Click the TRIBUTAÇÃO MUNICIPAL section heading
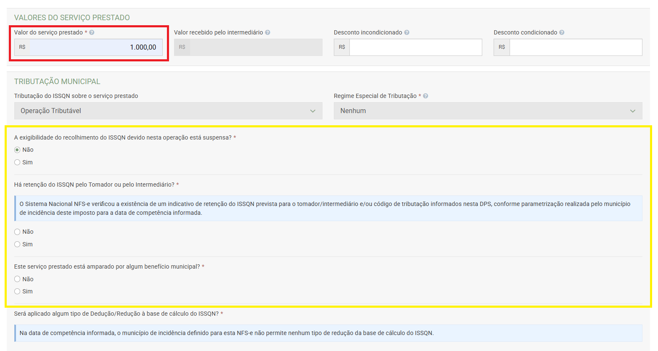The width and height of the screenshot is (658, 351). (x=57, y=82)
